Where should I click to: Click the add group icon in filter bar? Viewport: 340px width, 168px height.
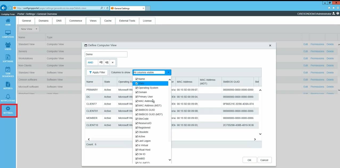pyautogui.click(x=107, y=62)
